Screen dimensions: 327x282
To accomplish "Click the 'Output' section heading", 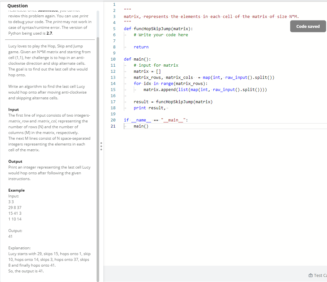I will tap(15, 162).
